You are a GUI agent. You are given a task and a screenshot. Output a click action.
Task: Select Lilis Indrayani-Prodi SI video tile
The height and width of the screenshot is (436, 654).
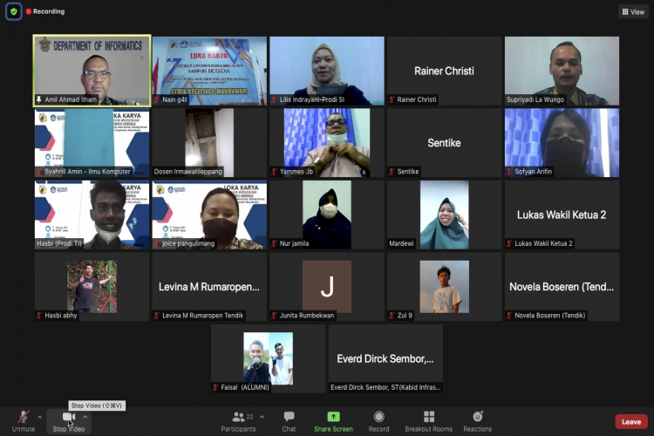click(x=327, y=71)
